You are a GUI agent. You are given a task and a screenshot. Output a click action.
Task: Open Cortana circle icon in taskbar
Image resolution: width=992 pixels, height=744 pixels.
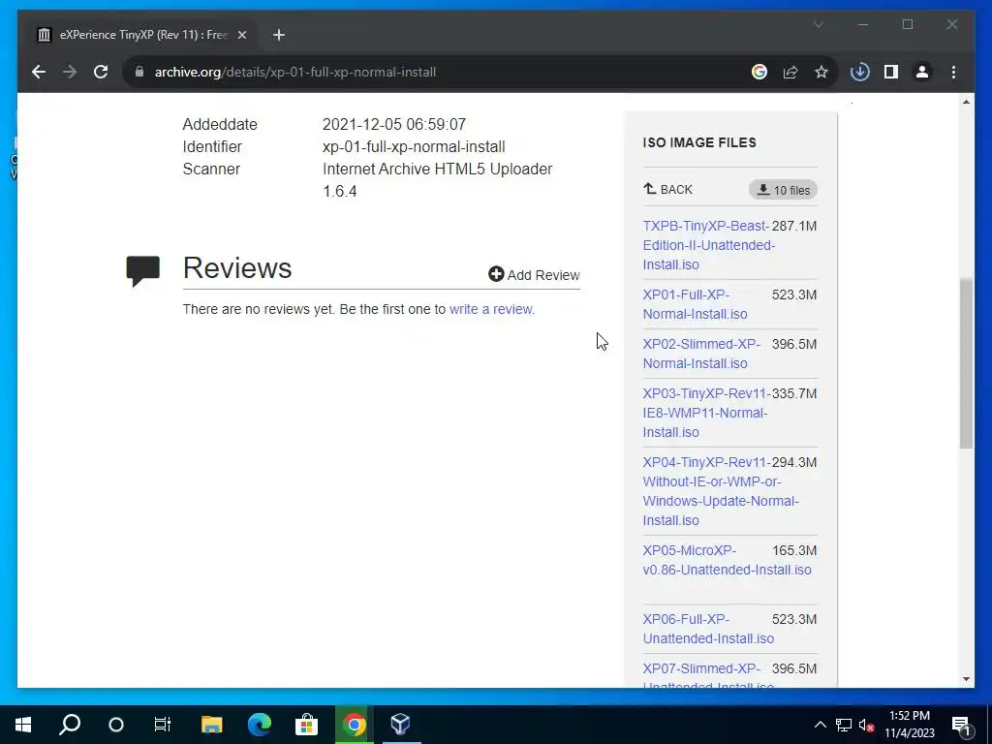116,725
